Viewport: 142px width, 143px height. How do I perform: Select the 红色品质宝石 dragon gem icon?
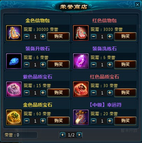coord(81,89)
